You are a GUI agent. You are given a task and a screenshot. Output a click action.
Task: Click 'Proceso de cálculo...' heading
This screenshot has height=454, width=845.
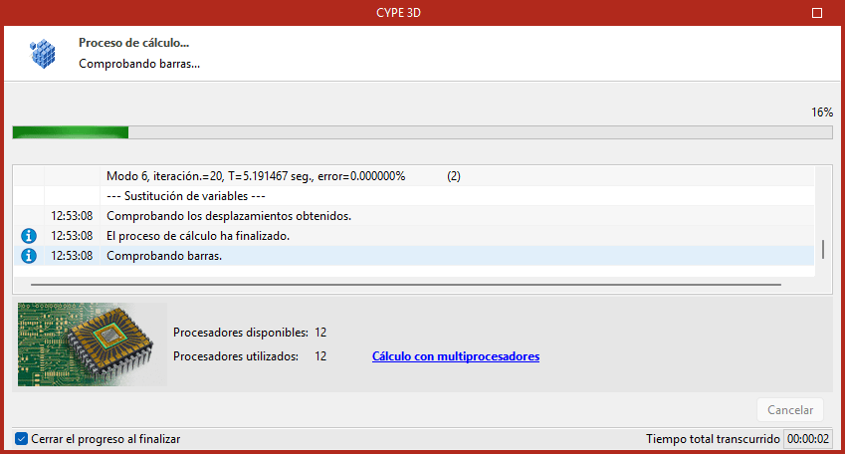click(x=133, y=43)
